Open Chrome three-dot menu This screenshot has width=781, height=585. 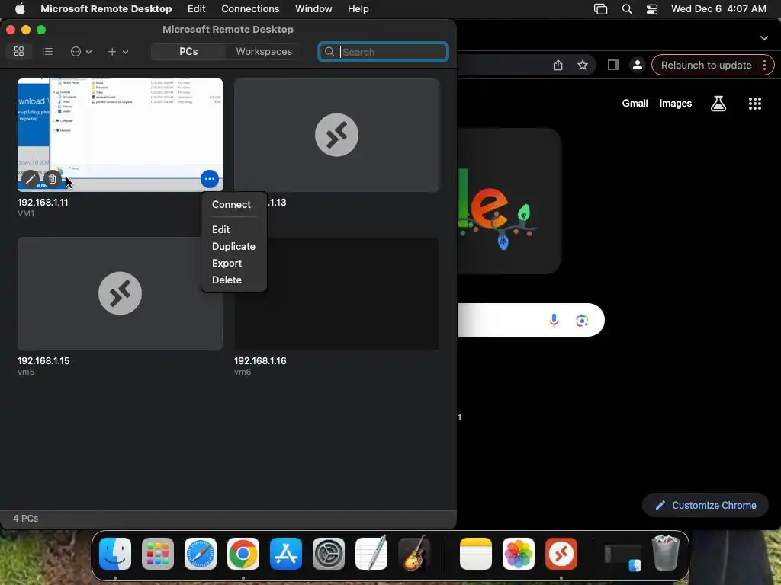click(x=764, y=66)
